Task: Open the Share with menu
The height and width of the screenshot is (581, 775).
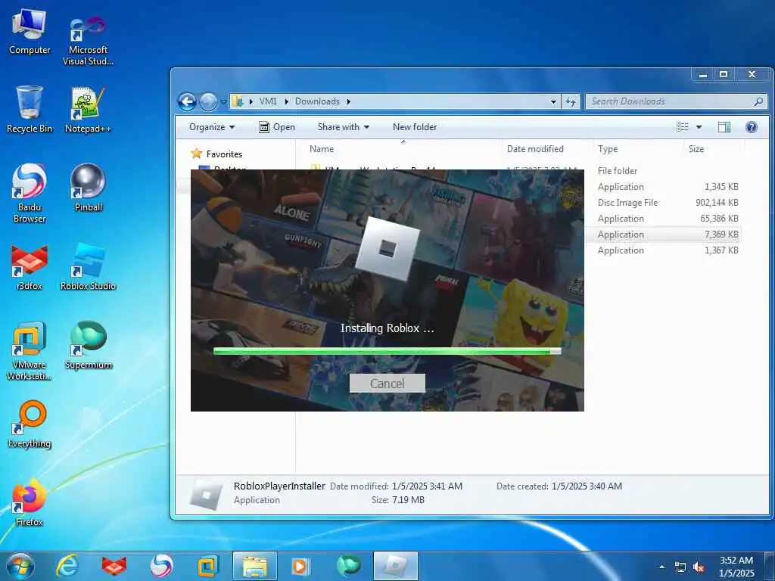Action: coord(343,127)
